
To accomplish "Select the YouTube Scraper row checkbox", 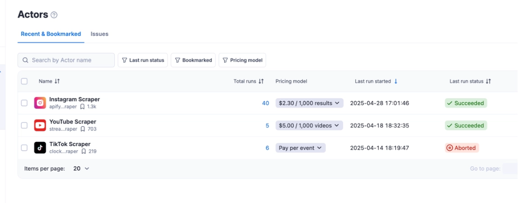I will tap(24, 125).
